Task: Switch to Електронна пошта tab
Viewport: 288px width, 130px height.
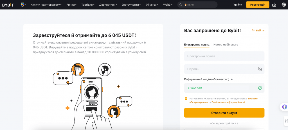Action: point(197,45)
